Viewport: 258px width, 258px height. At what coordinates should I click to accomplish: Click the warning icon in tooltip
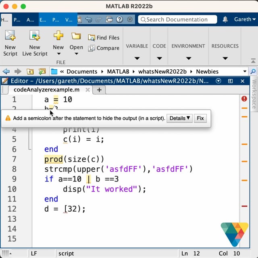[x=8, y=118]
